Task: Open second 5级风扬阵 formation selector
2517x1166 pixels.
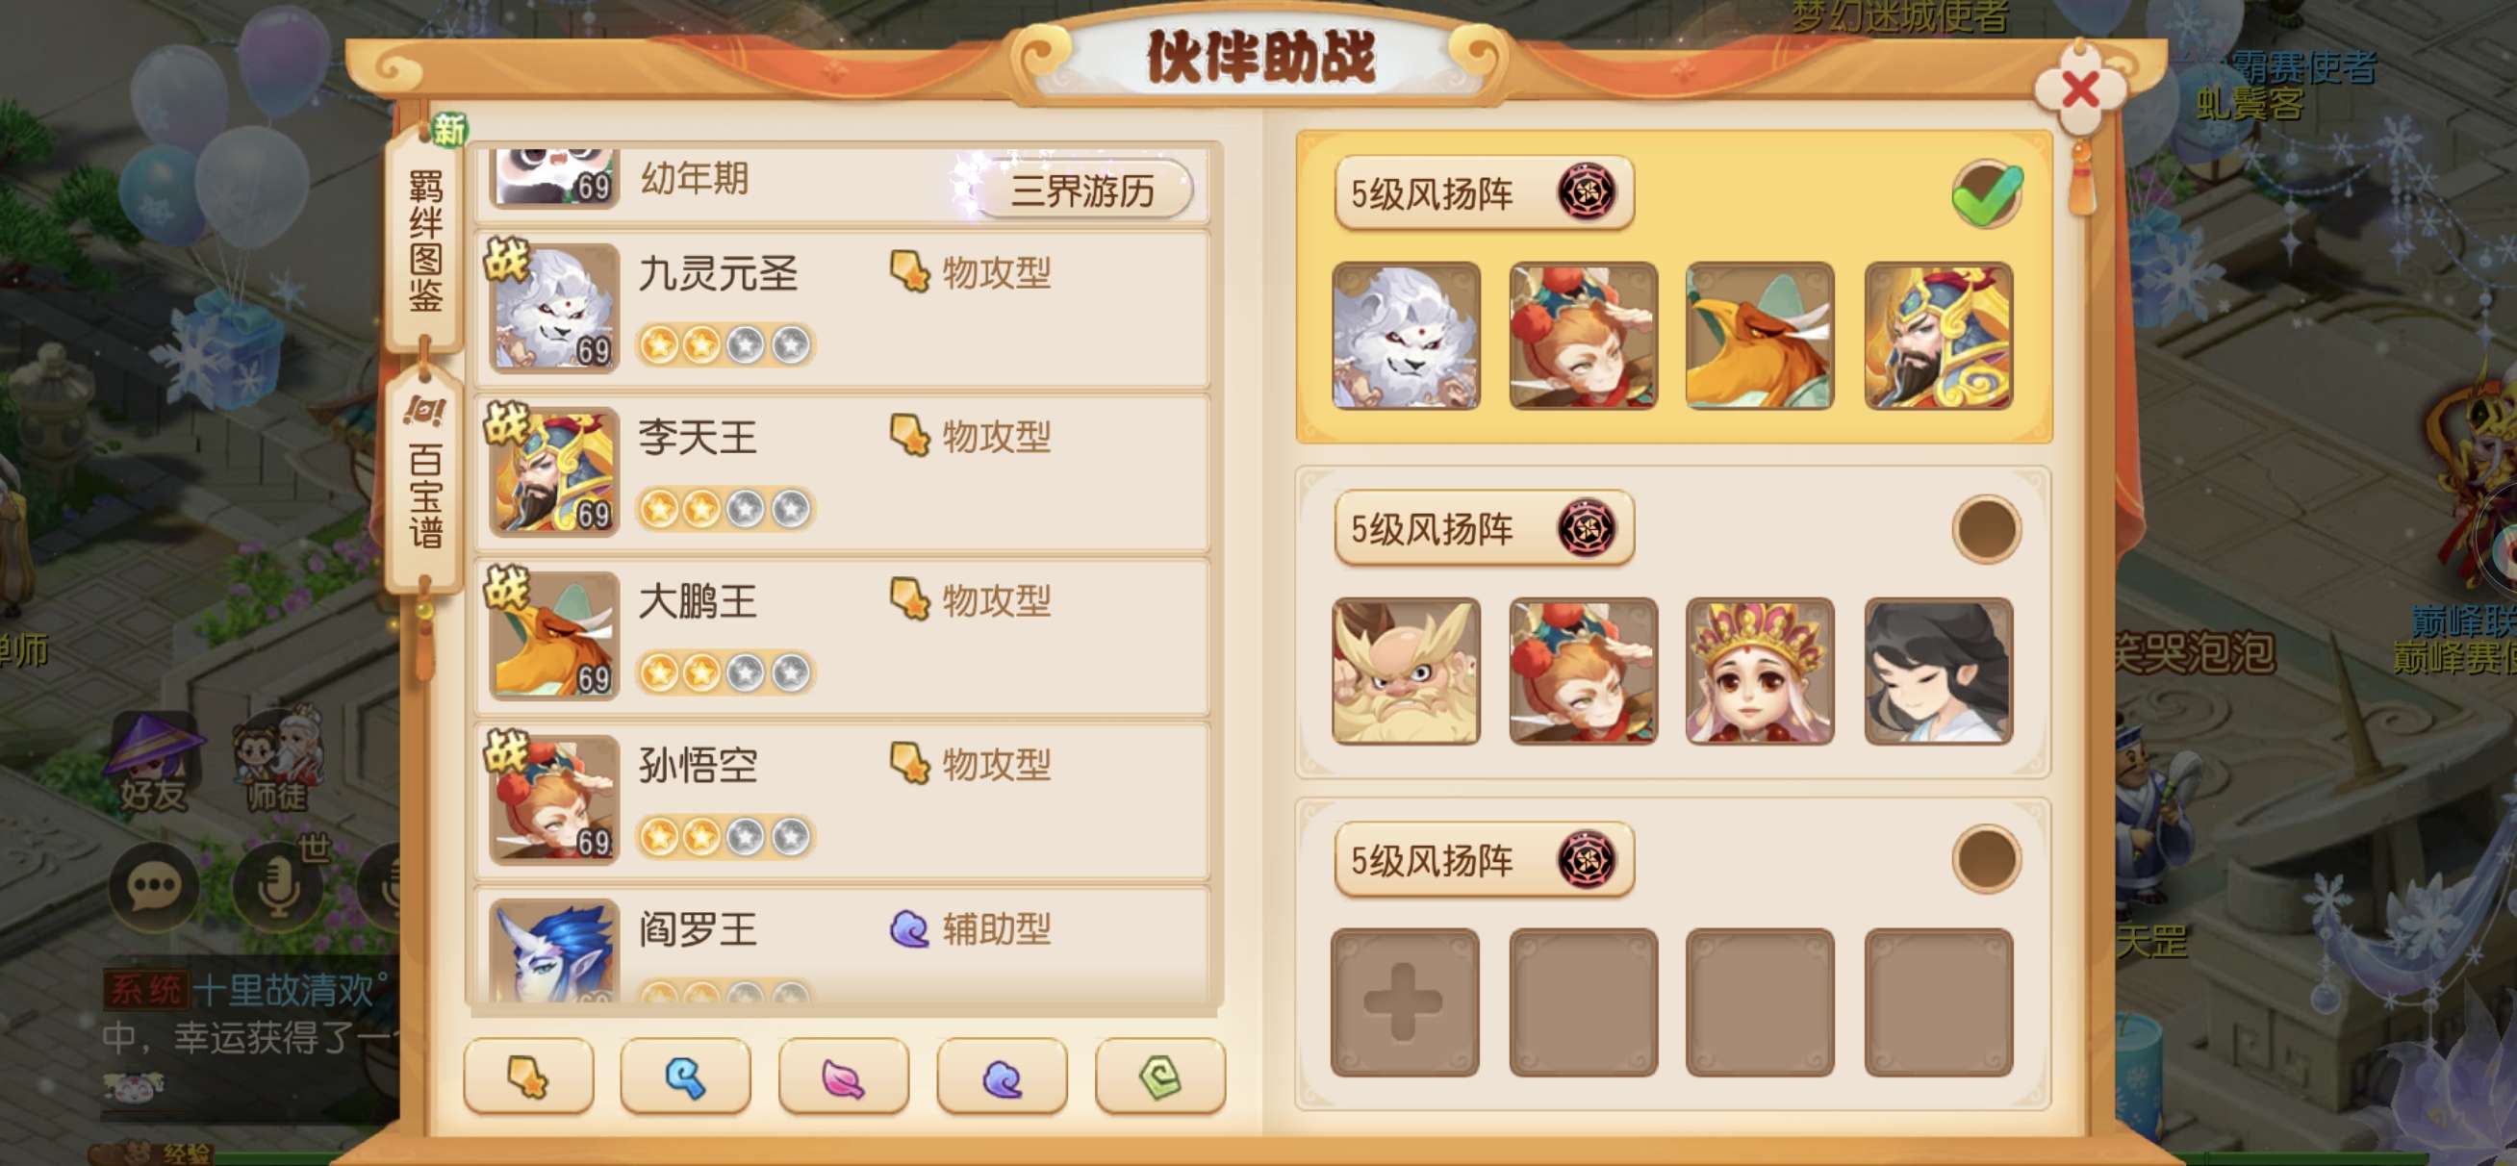Action: (1484, 528)
